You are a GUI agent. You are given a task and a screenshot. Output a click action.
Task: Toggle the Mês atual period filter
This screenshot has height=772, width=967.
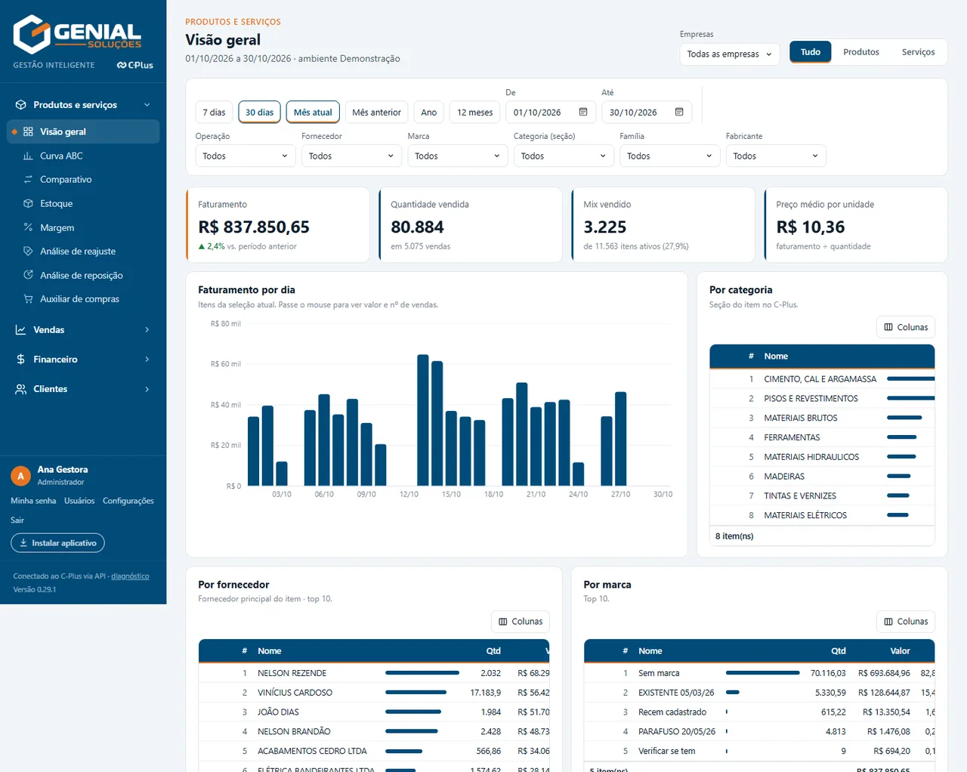coord(313,113)
